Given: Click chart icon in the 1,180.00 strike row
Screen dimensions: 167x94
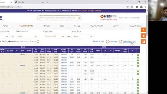Looking at the screenshot, I should tap(138, 63).
